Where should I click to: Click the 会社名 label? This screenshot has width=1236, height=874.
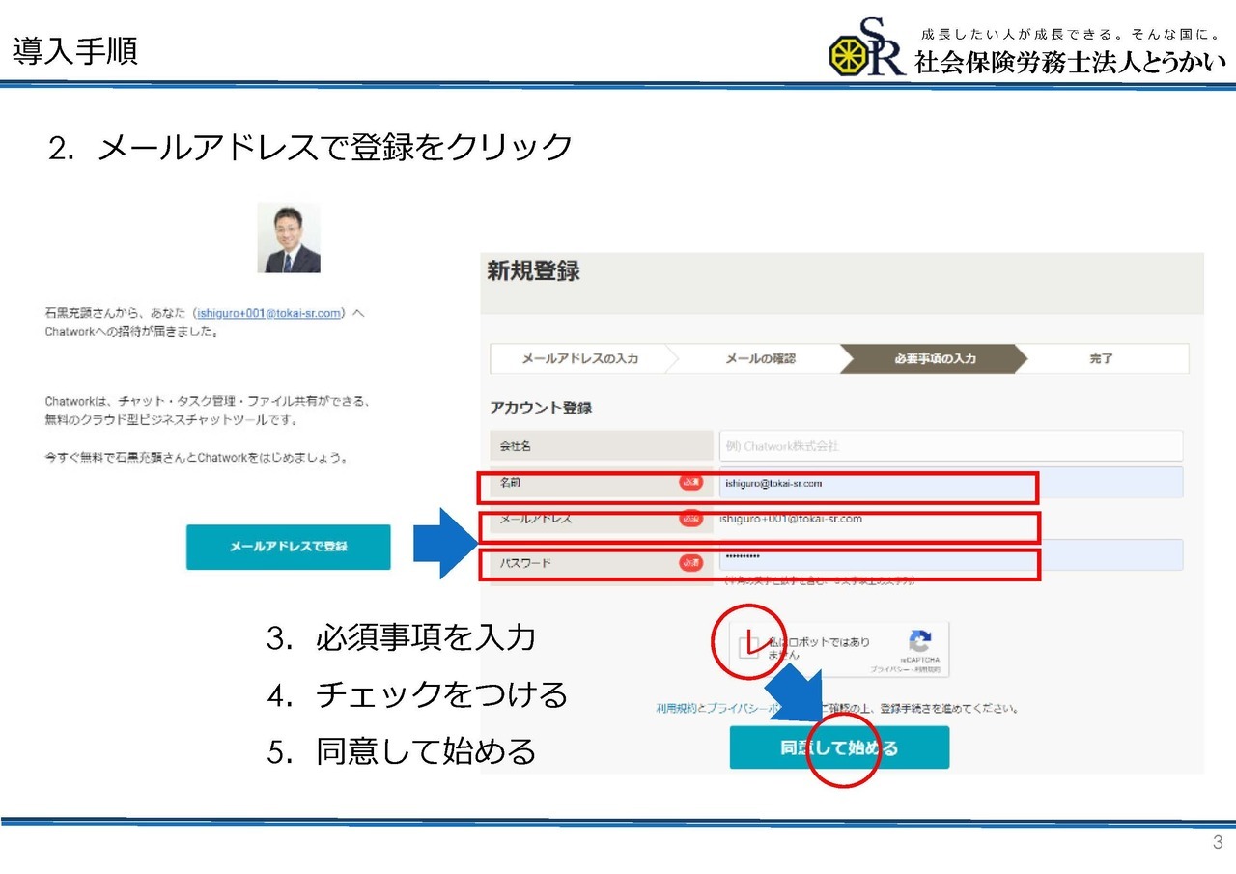point(515,446)
